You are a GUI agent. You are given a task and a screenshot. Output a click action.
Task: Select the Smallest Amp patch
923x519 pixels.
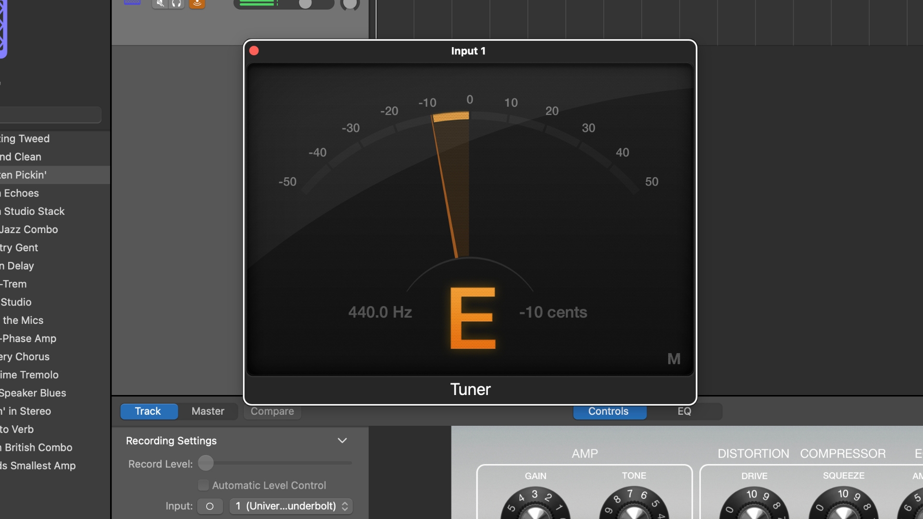55,466
